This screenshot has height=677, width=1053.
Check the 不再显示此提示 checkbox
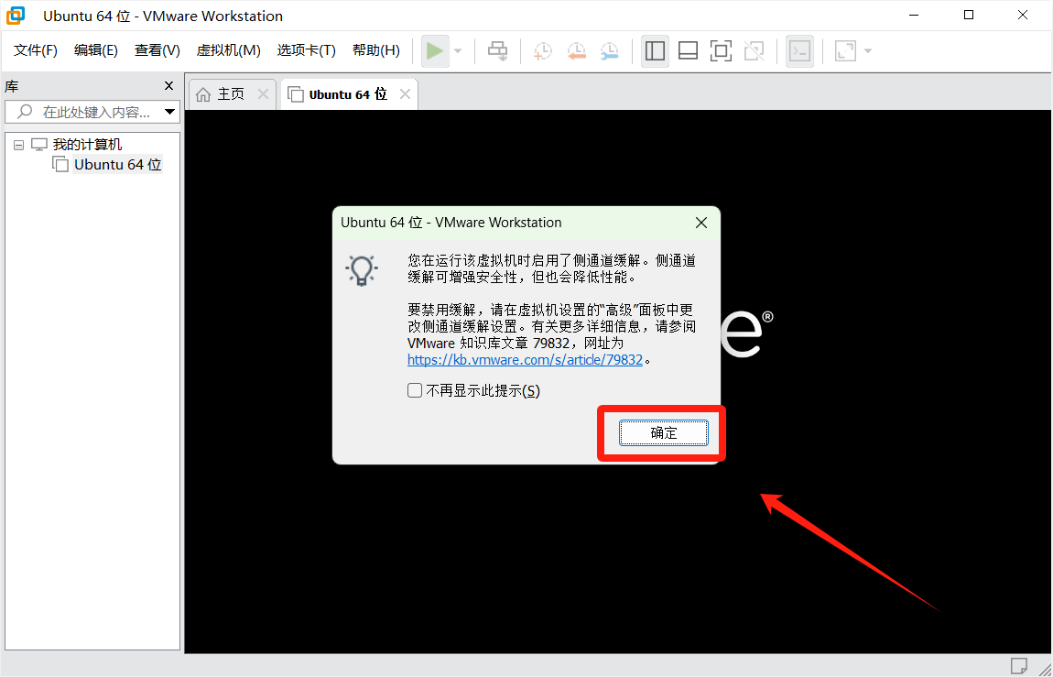pyautogui.click(x=415, y=391)
